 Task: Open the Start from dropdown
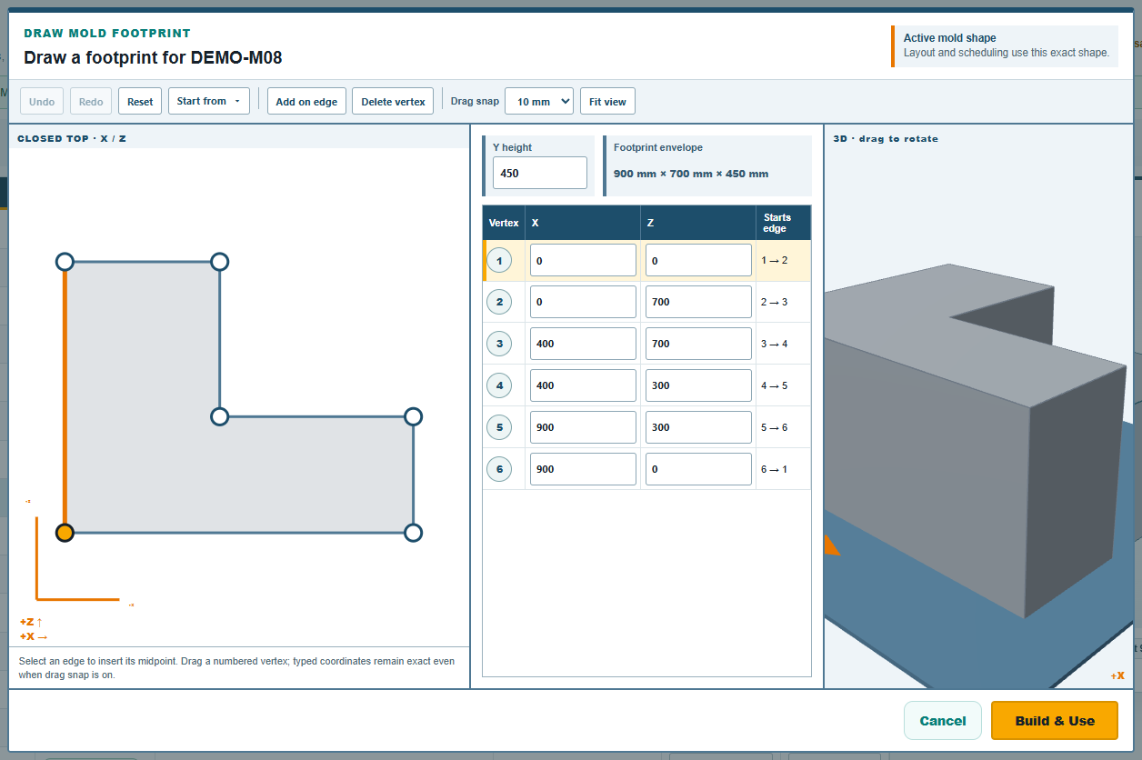[209, 101]
